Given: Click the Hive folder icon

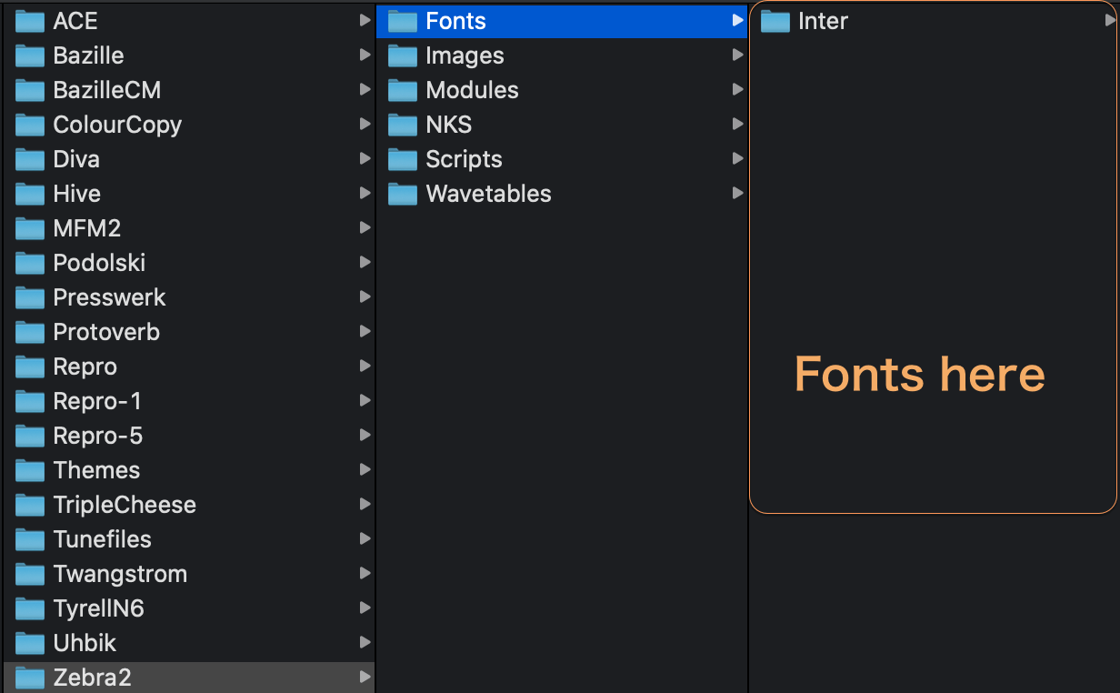Looking at the screenshot, I should 30,194.
